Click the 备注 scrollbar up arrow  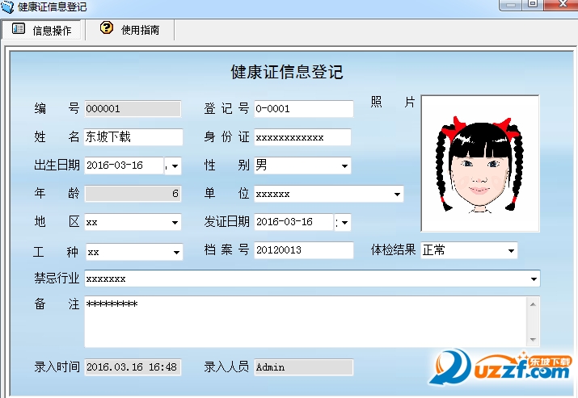[533, 304]
